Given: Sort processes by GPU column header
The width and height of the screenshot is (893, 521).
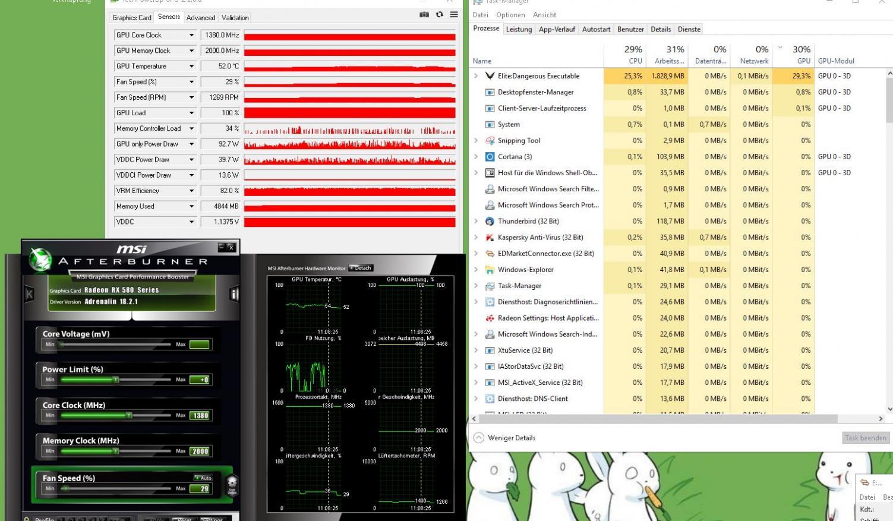Looking at the screenshot, I should [x=793, y=54].
